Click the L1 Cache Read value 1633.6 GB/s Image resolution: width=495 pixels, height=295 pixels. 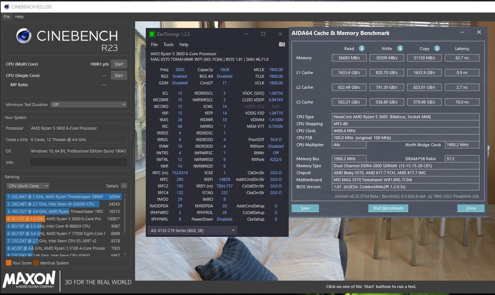[x=349, y=73]
